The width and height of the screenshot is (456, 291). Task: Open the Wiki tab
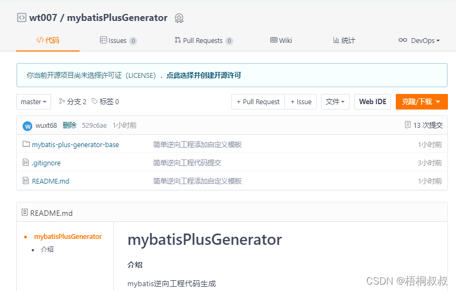[x=281, y=40]
